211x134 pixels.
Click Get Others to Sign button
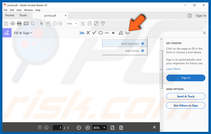coord(186,106)
